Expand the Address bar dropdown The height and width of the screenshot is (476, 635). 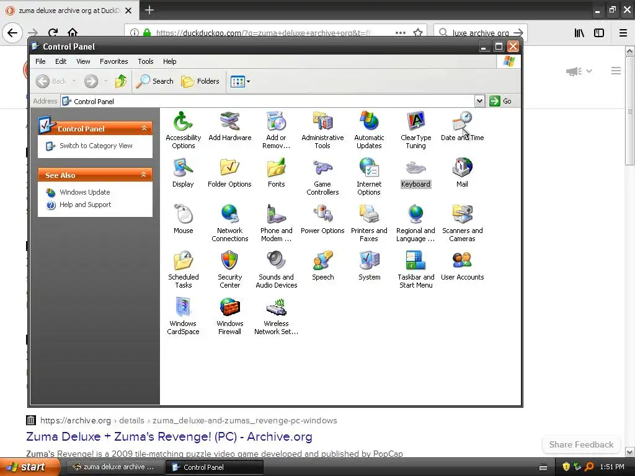coord(479,101)
